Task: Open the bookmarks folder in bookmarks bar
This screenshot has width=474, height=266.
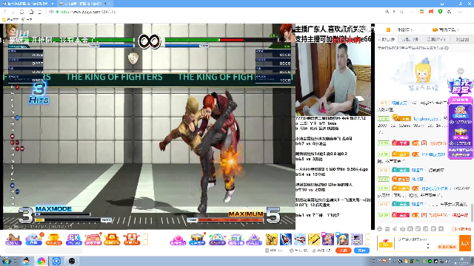Action: [x=10, y=19]
